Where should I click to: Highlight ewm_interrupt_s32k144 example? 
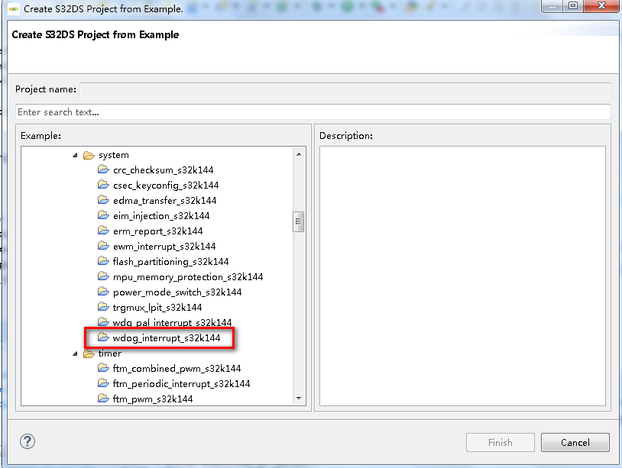pos(164,247)
